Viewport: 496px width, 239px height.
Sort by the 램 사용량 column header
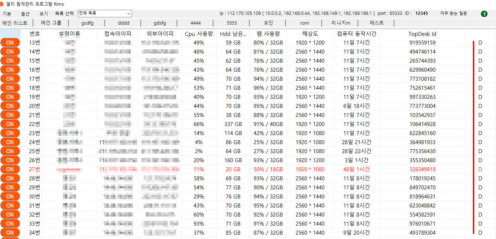268,34
